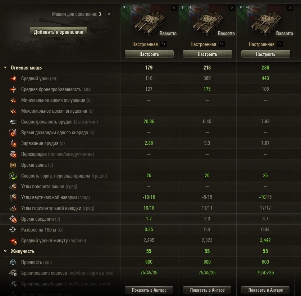Click the dispersion at 100 m icon
The image size is (301, 296).
click(x=13, y=230)
